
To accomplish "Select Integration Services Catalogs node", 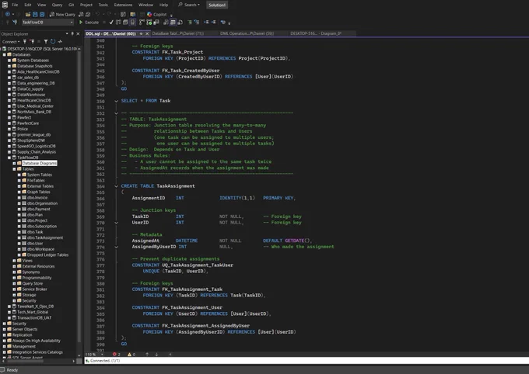I will point(37,352).
